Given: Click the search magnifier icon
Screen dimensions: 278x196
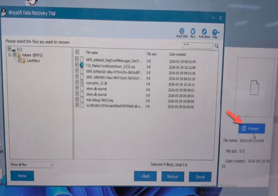Looking at the screenshot, I should (x=217, y=46).
